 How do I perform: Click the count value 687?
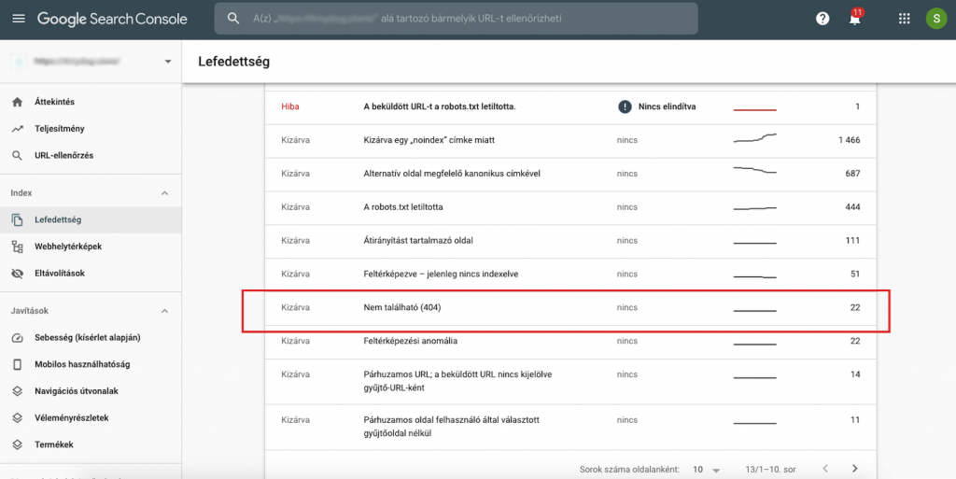(x=852, y=174)
